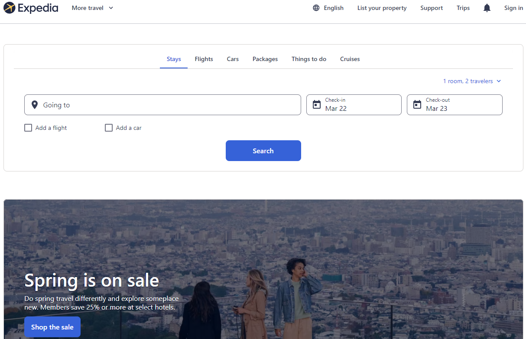
Task: Switch to the Flights tab
Action: (x=204, y=59)
